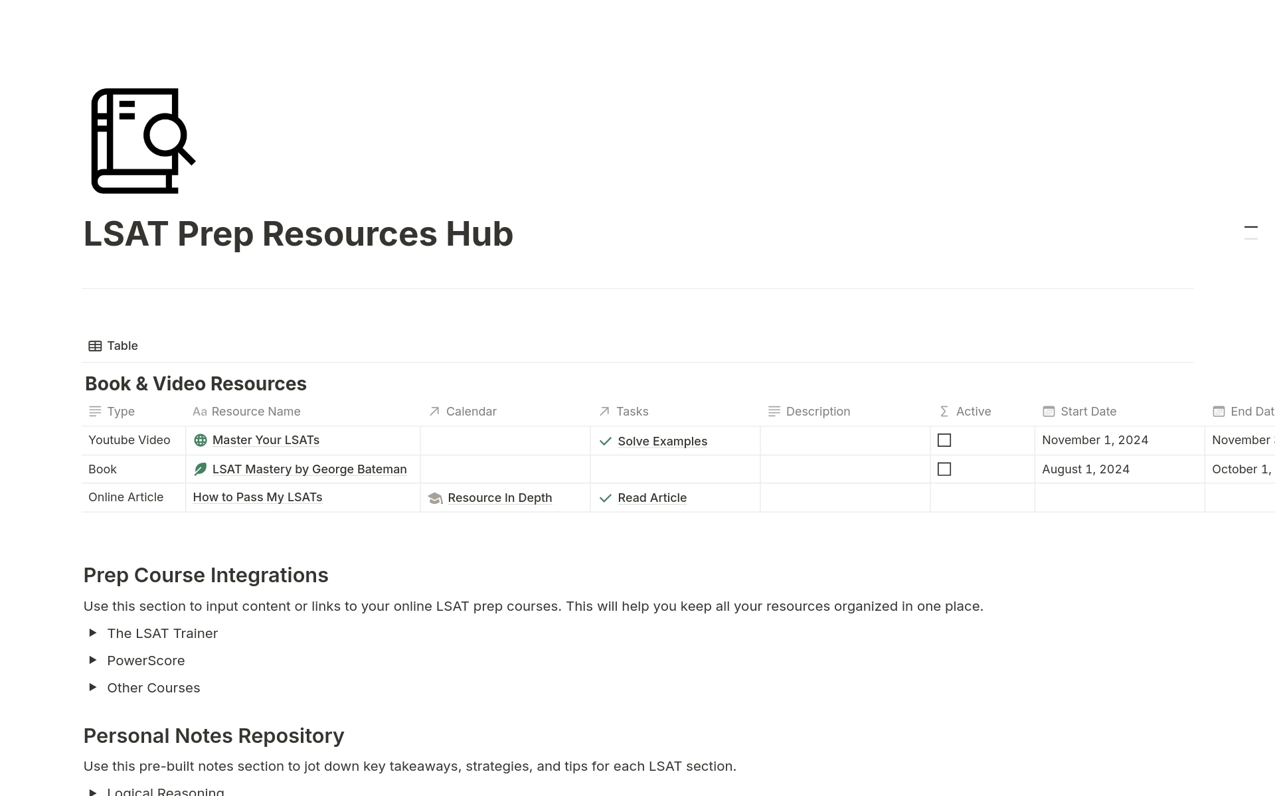Click the checkmark icon next to Solve Examples
This screenshot has width=1275, height=796.
coord(606,440)
